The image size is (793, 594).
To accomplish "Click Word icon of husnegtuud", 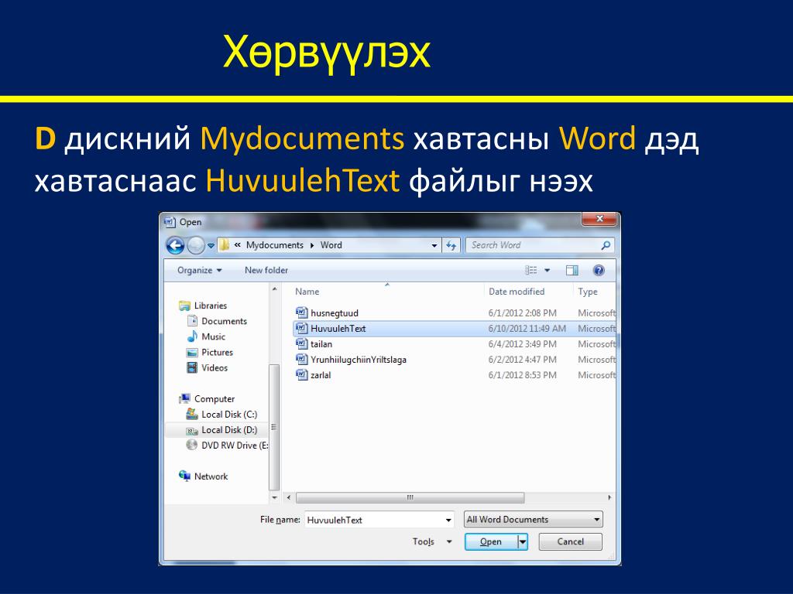I will (x=302, y=313).
